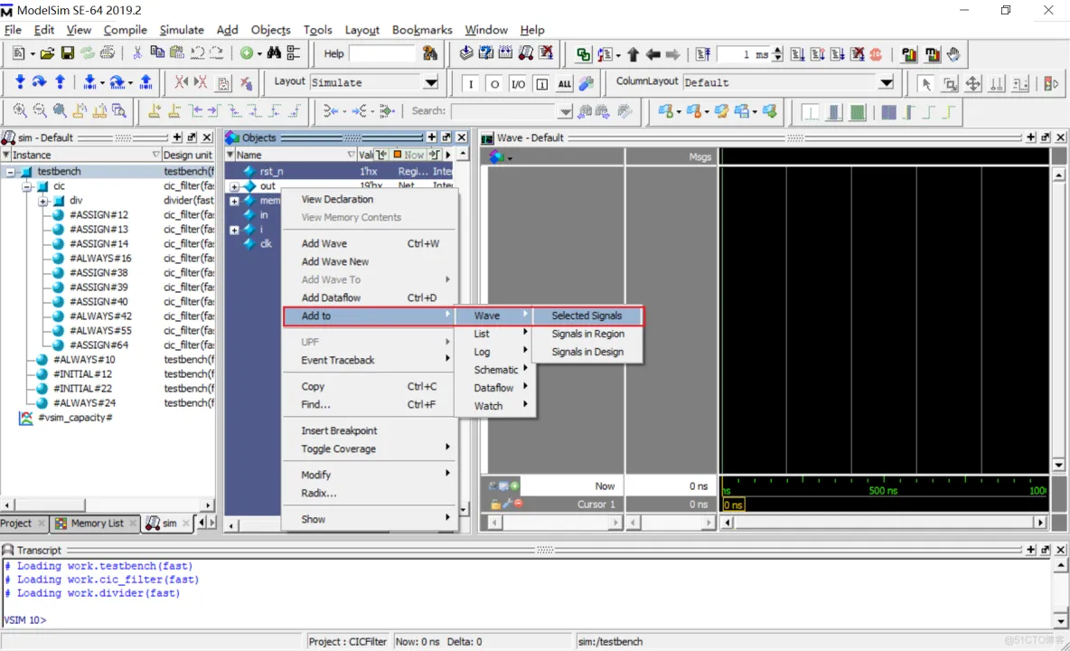This screenshot has width=1070, height=651.
Task: Click the Step Out blue up arrow
Action: 60,82
